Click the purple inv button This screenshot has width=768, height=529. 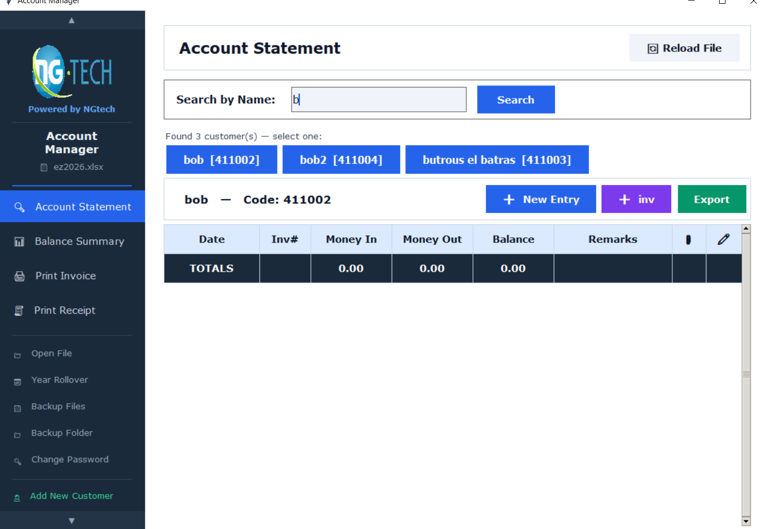(636, 200)
